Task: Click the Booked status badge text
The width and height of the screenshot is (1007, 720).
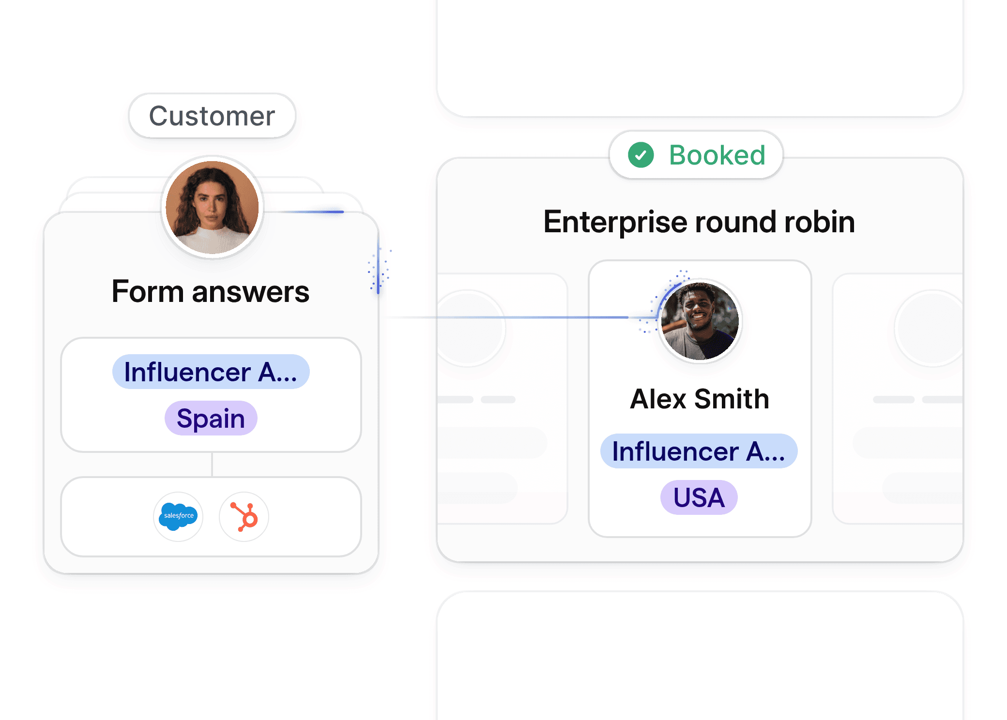Action: point(717,155)
